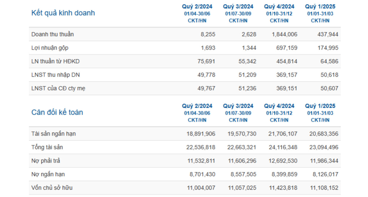The width and height of the screenshot is (368, 197).
Task: Select Quý 3/2024 header in Cân đối kế toán
Action: pos(238,106)
